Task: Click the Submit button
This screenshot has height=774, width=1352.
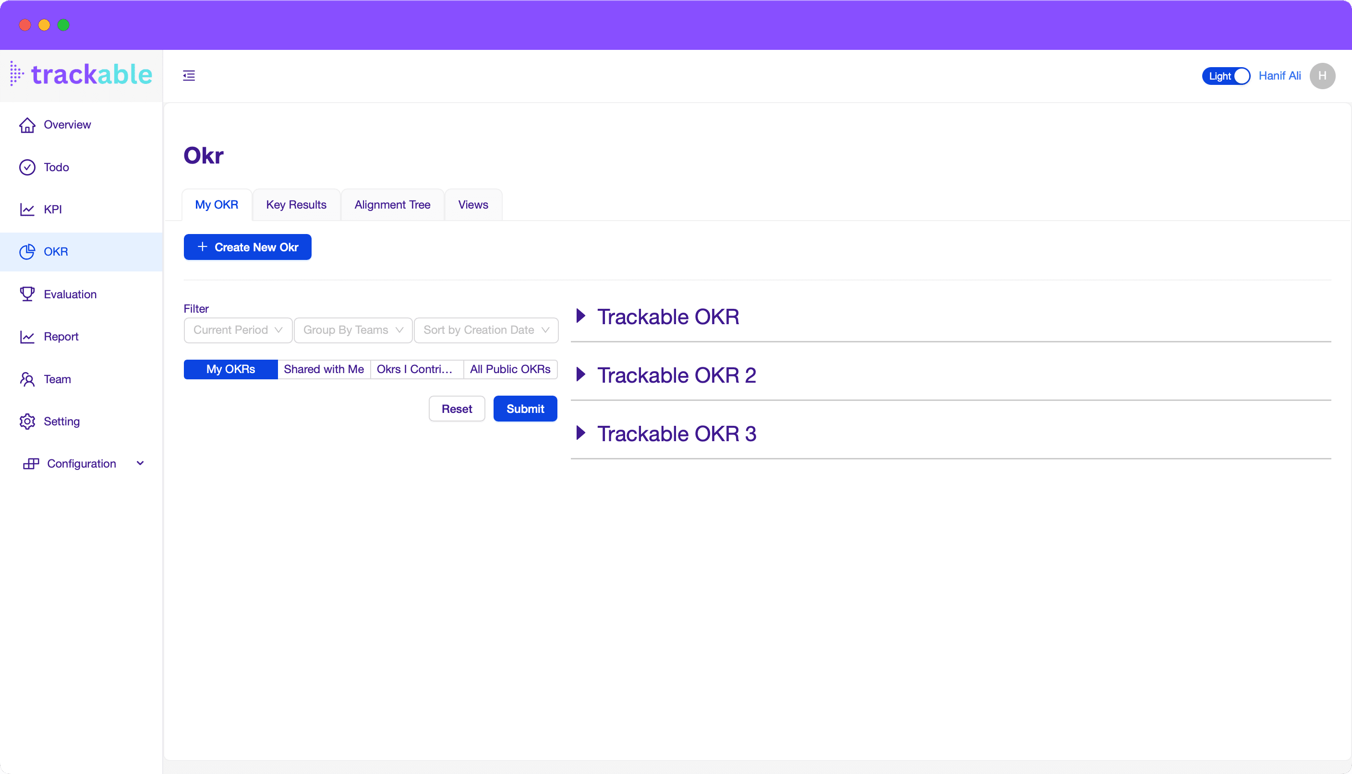Action: click(525, 409)
